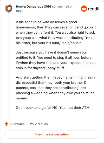This screenshot has height=143, width=104.
Task: Collapse comment using the vertical thread line
Action: pyautogui.click(x=9, y=65)
